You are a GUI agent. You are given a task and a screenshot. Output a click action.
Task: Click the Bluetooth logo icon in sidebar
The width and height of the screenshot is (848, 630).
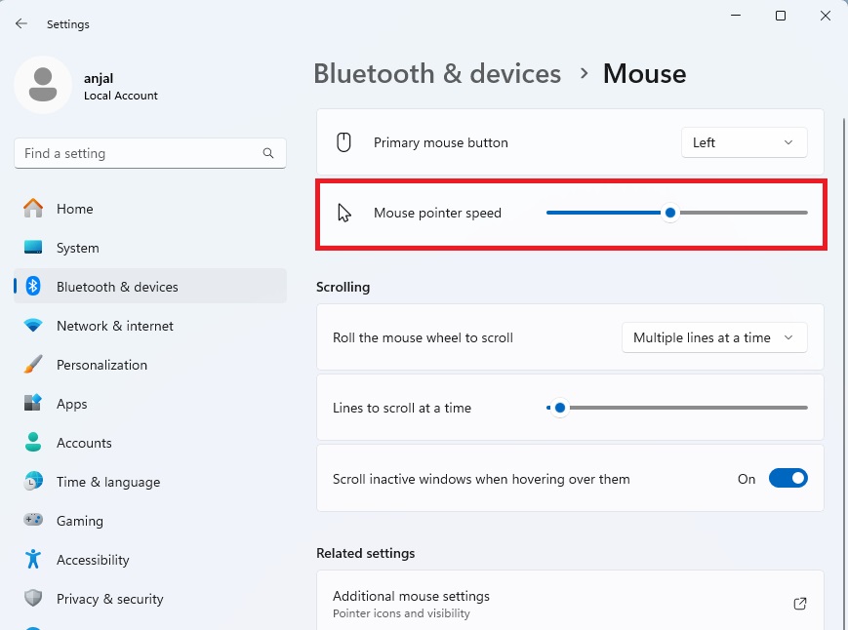(33, 287)
